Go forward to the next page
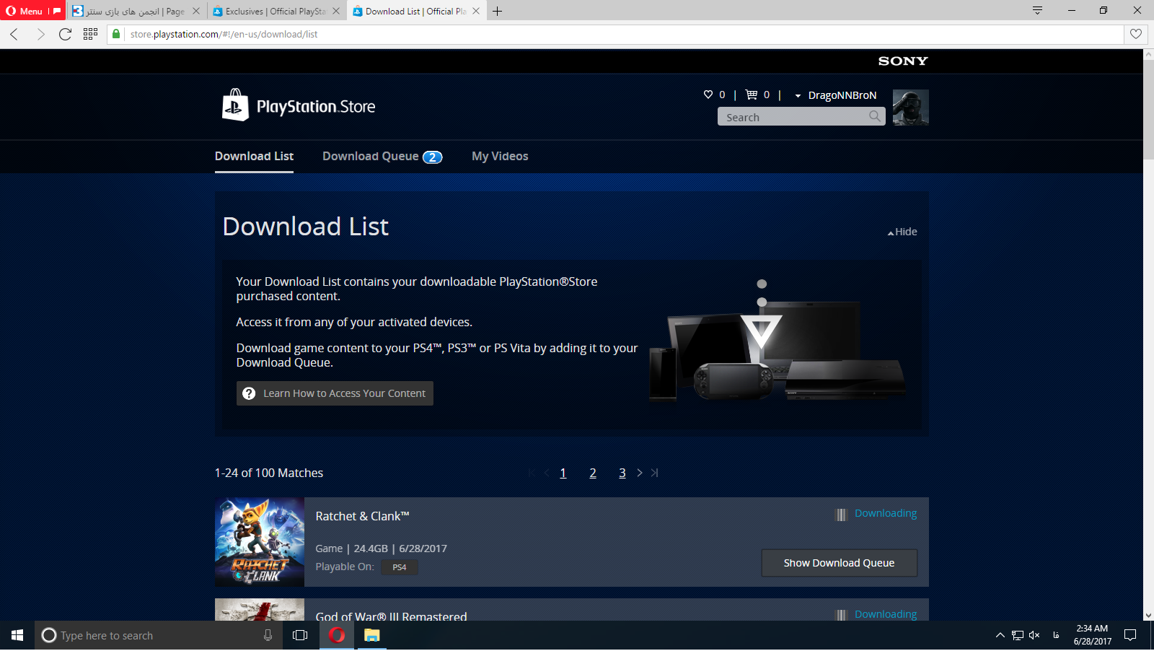The height and width of the screenshot is (651, 1154). (x=40, y=34)
